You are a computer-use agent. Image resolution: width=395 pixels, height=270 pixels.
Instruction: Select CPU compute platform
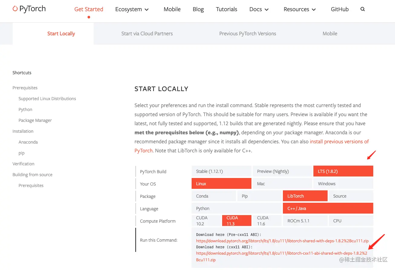tap(351, 221)
